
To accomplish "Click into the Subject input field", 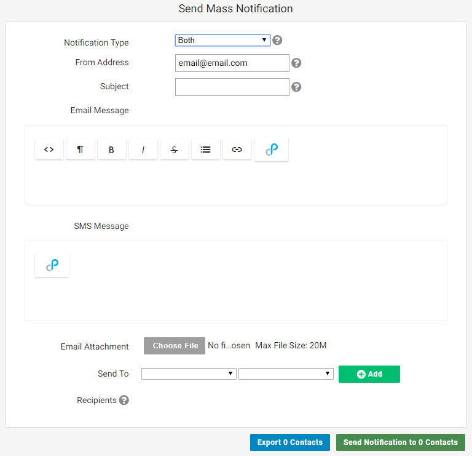I will click(232, 87).
